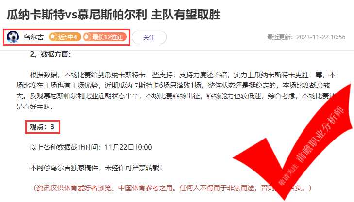Click the boxed 观点：3 prediction
The width and height of the screenshot is (354, 202).
click(42, 127)
